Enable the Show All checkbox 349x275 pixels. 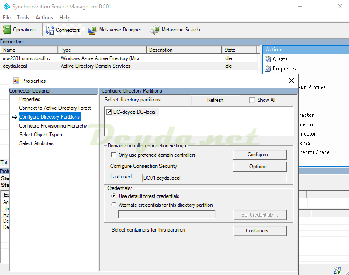[x=252, y=100]
